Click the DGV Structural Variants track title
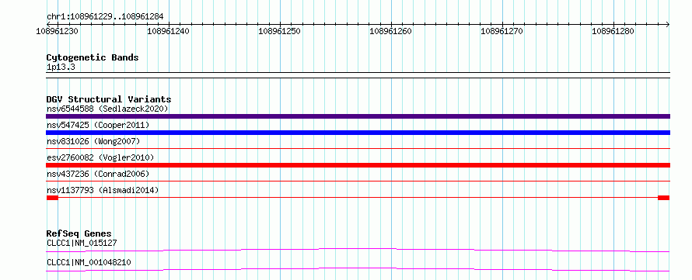Viewport: 692px width, 280px height. pos(109,99)
